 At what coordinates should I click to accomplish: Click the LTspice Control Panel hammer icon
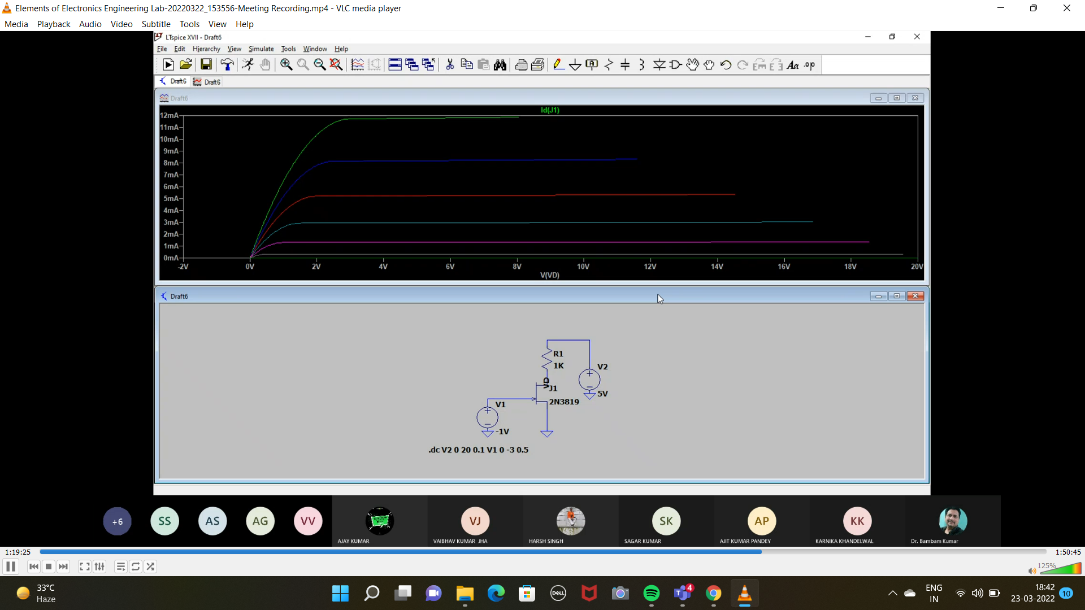tap(227, 65)
